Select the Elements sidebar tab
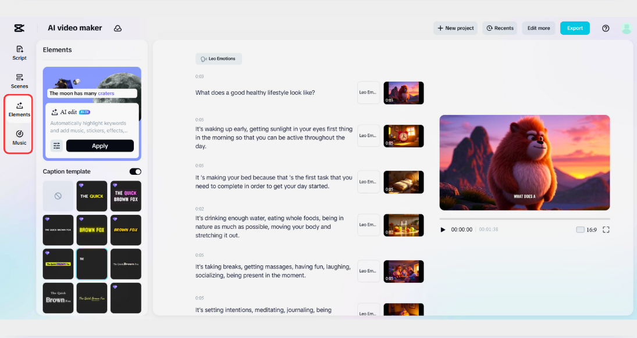 [x=19, y=110]
